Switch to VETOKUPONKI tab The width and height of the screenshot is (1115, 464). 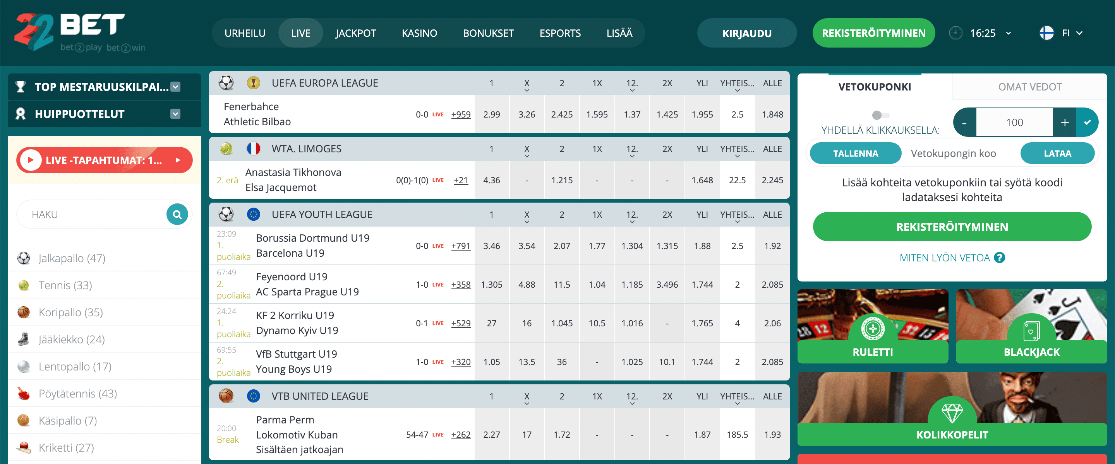[x=875, y=87]
